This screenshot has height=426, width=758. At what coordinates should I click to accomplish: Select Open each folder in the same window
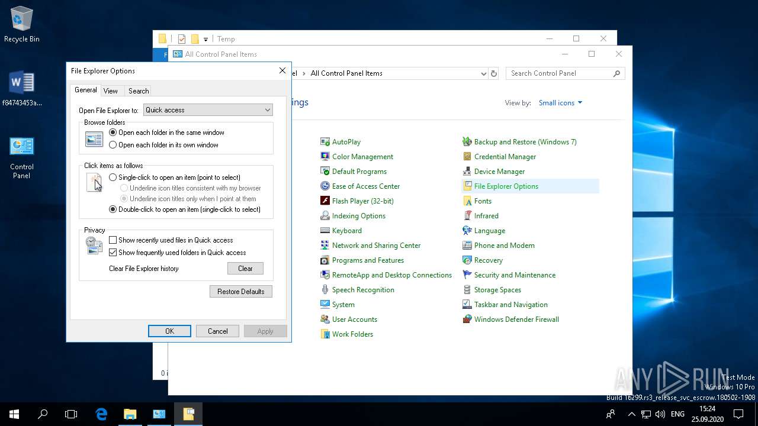pos(113,133)
